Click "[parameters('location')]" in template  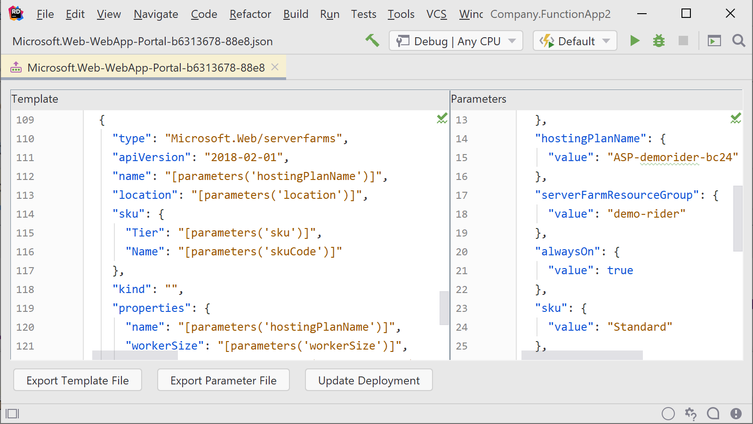(276, 195)
